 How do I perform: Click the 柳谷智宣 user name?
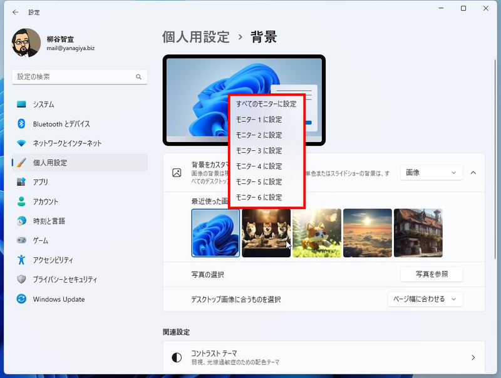click(60, 39)
